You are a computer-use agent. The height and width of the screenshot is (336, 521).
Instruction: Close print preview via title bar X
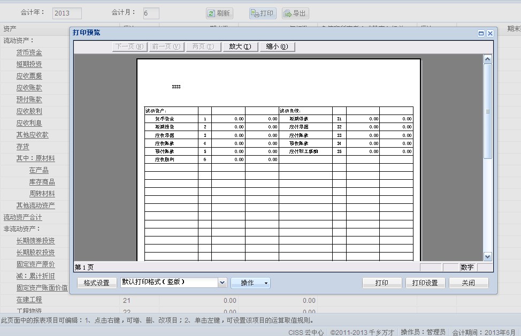tap(490, 33)
